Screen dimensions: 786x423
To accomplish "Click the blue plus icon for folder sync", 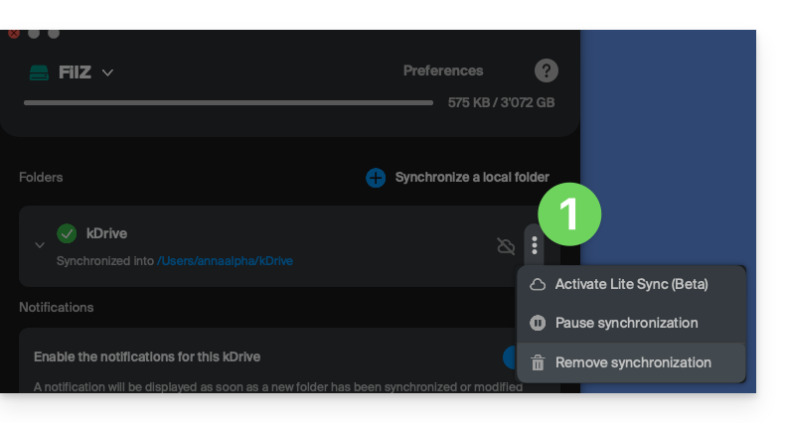I will tap(376, 178).
